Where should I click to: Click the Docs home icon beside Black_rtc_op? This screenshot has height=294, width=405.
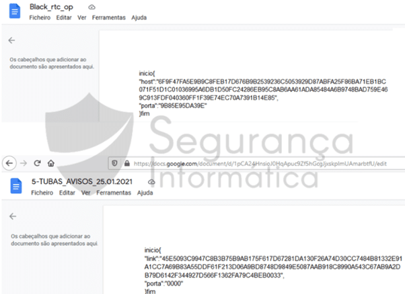click(x=13, y=11)
